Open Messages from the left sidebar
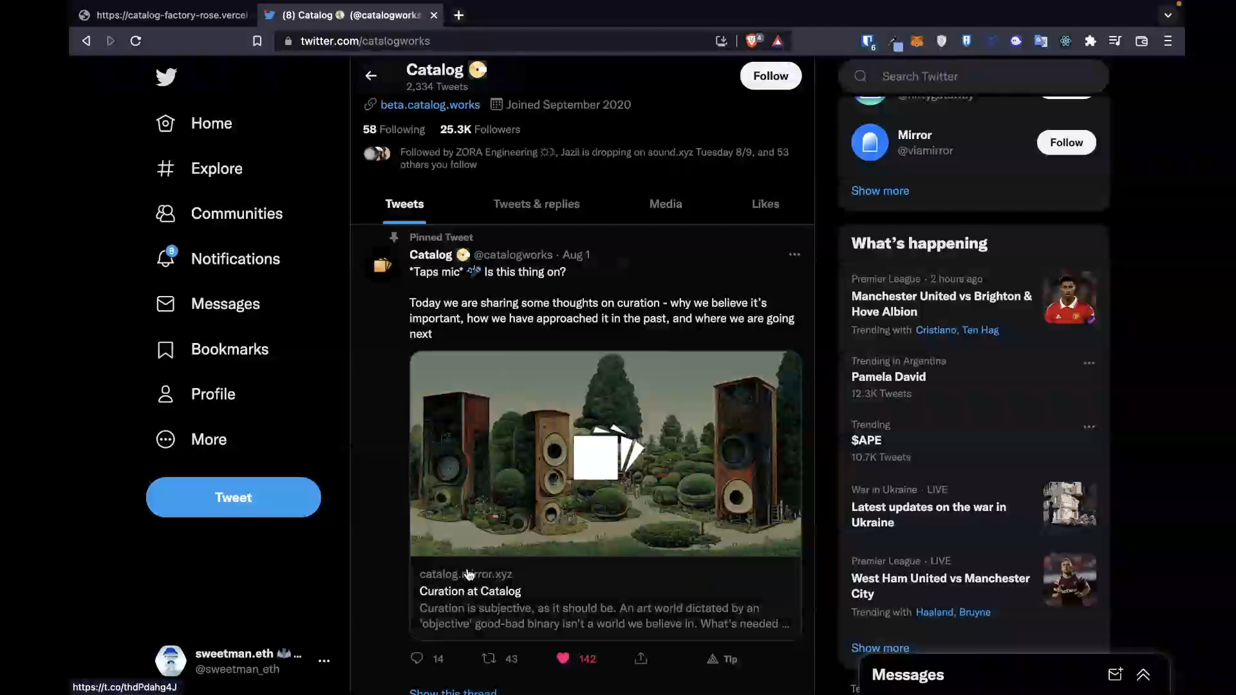Screen dimensions: 1236x695 tap(207, 304)
